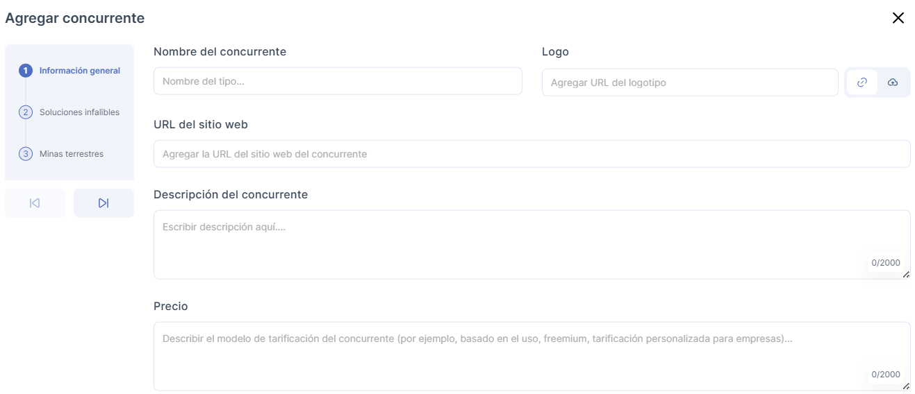Image resolution: width=915 pixels, height=394 pixels.
Task: Switch to Minas terrestres step label
Action: pyautogui.click(x=72, y=154)
